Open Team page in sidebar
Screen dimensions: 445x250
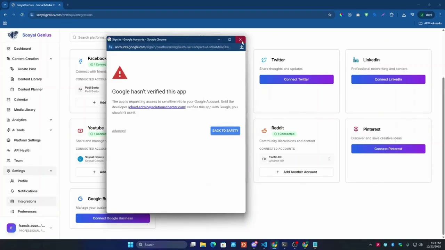[18, 160]
